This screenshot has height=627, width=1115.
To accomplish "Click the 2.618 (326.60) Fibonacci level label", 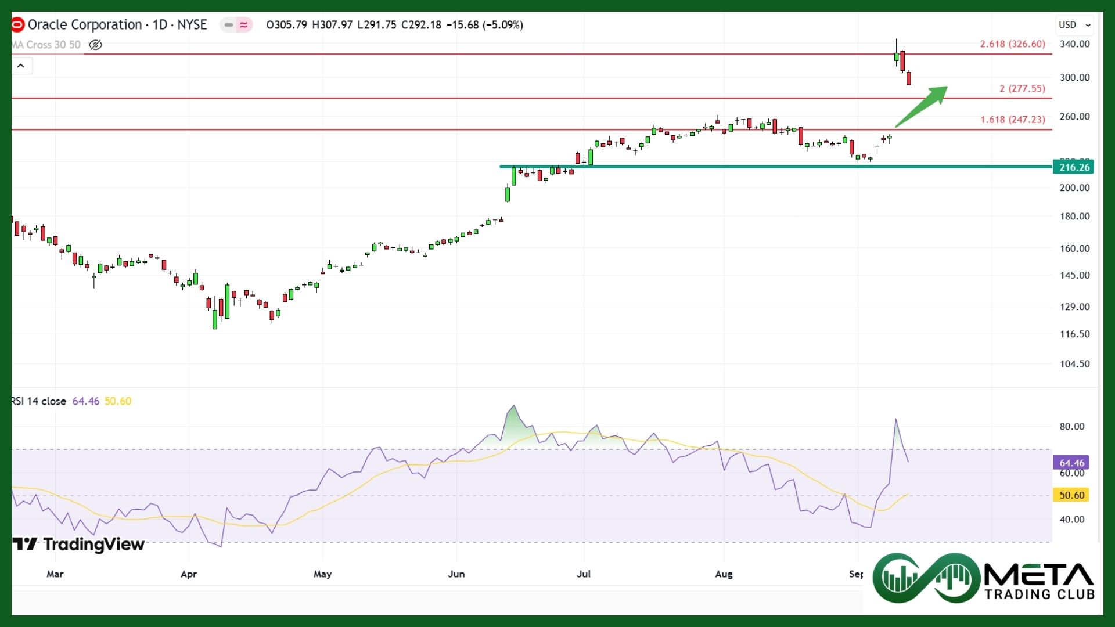I will click(1012, 44).
